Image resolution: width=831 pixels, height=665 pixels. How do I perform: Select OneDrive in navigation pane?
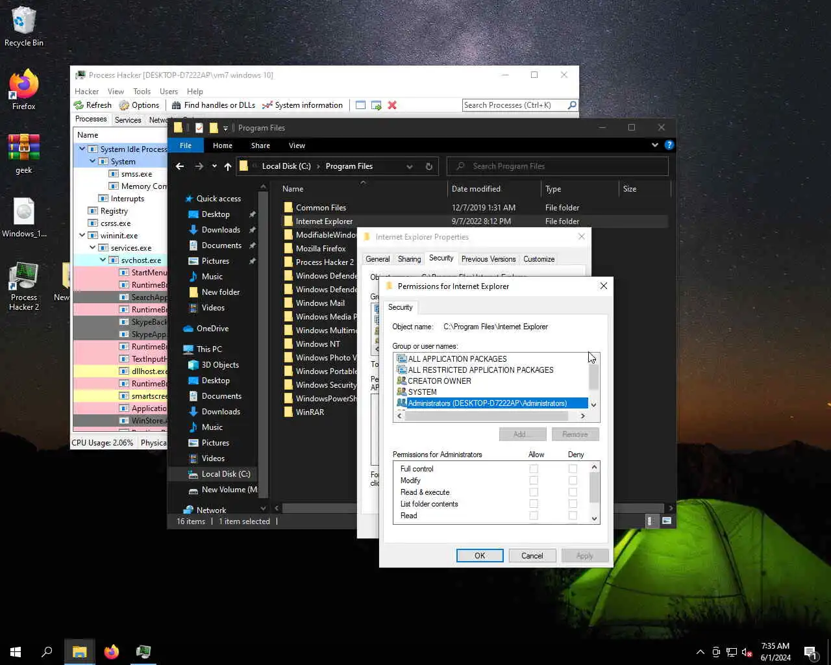(x=206, y=329)
